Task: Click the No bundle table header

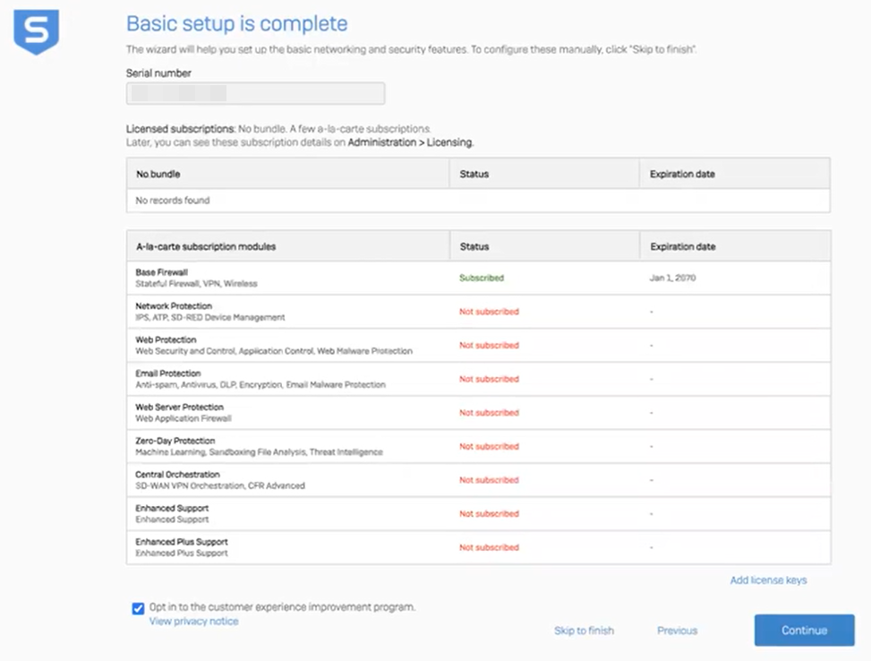Action: click(152, 174)
